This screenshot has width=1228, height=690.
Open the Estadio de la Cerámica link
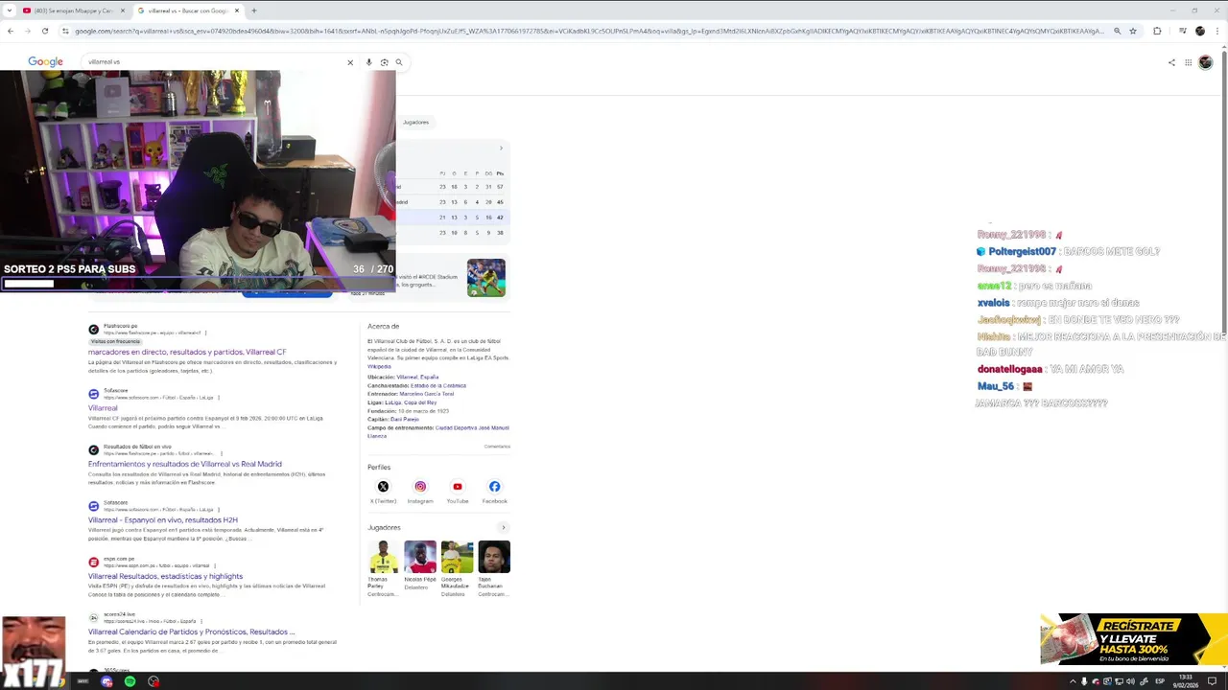point(438,385)
